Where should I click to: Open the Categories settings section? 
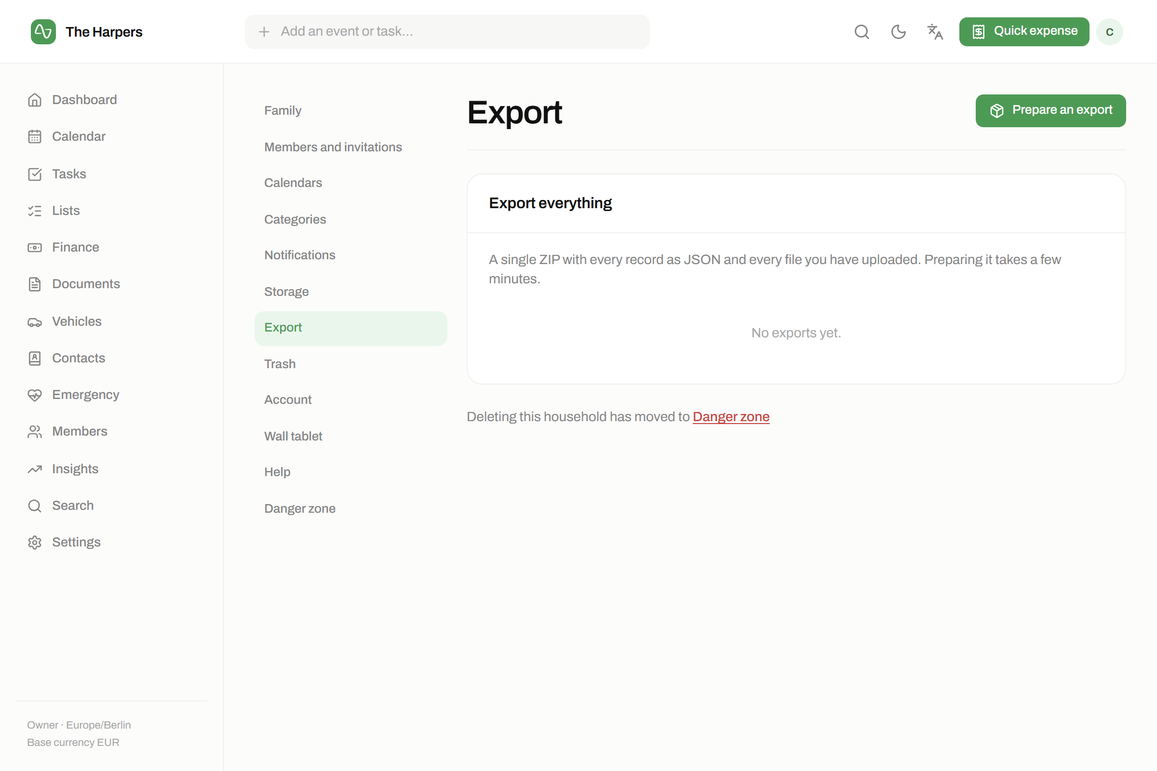click(351, 219)
